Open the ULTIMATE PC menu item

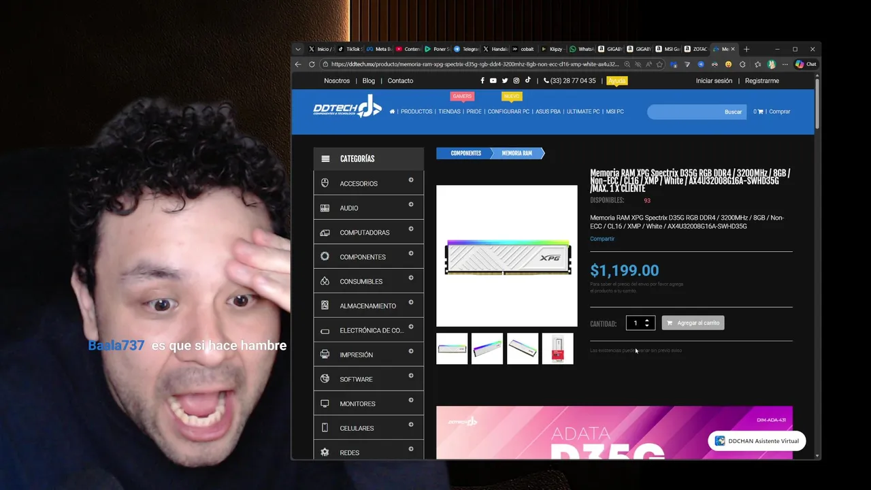point(583,112)
